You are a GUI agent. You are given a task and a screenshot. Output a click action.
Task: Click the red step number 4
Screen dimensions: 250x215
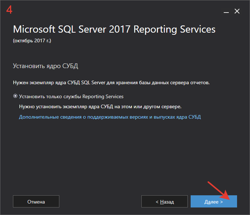pyautogui.click(x=9, y=10)
